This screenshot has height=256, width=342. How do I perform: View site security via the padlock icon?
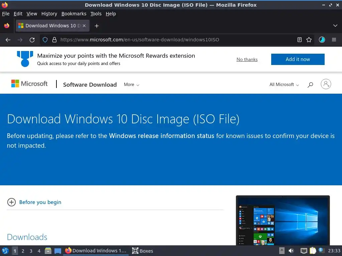[54, 40]
